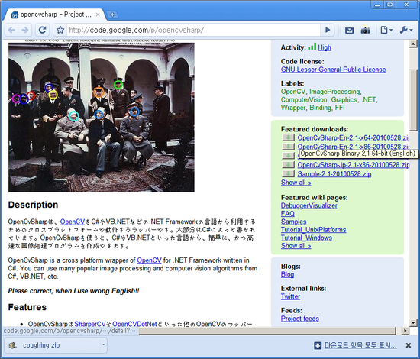
Task: Open Tutorial_Windows wiki page
Action: coord(306,238)
